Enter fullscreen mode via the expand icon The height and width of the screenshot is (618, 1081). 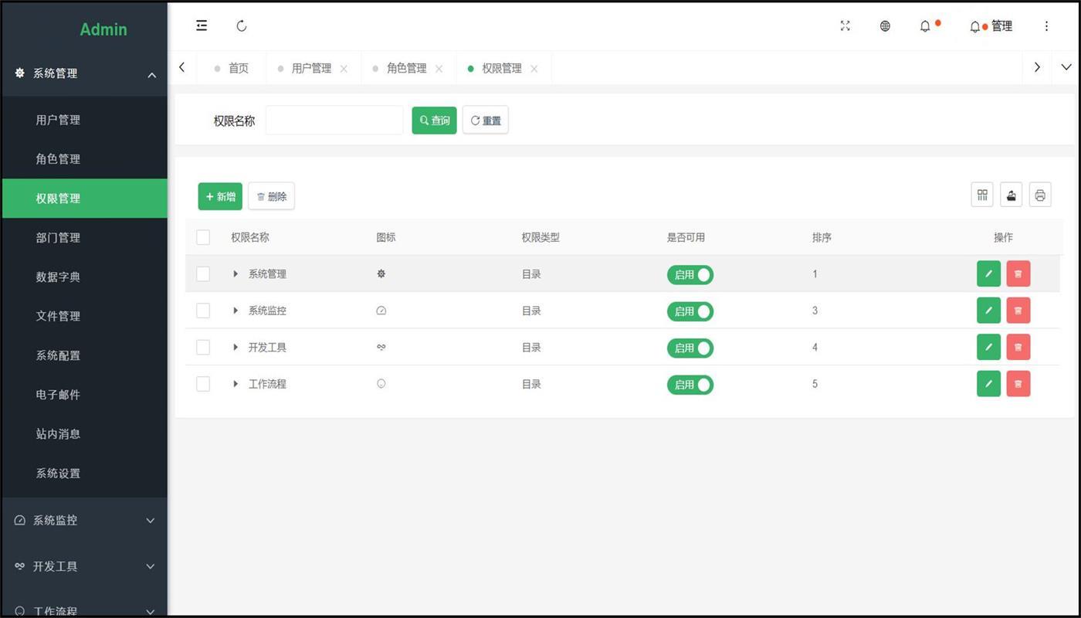pyautogui.click(x=845, y=25)
